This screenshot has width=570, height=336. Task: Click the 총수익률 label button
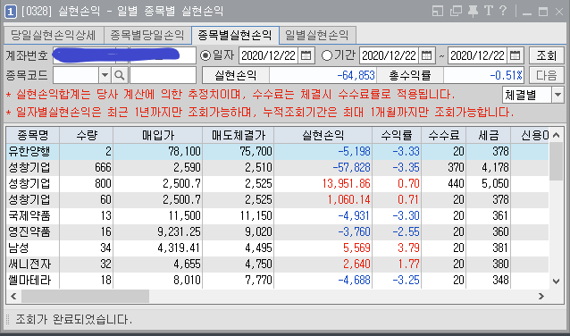pos(410,75)
